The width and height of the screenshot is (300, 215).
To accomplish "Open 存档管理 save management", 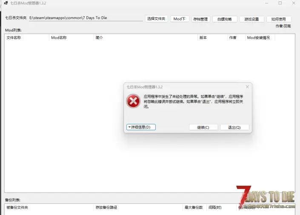I will [x=200, y=19].
